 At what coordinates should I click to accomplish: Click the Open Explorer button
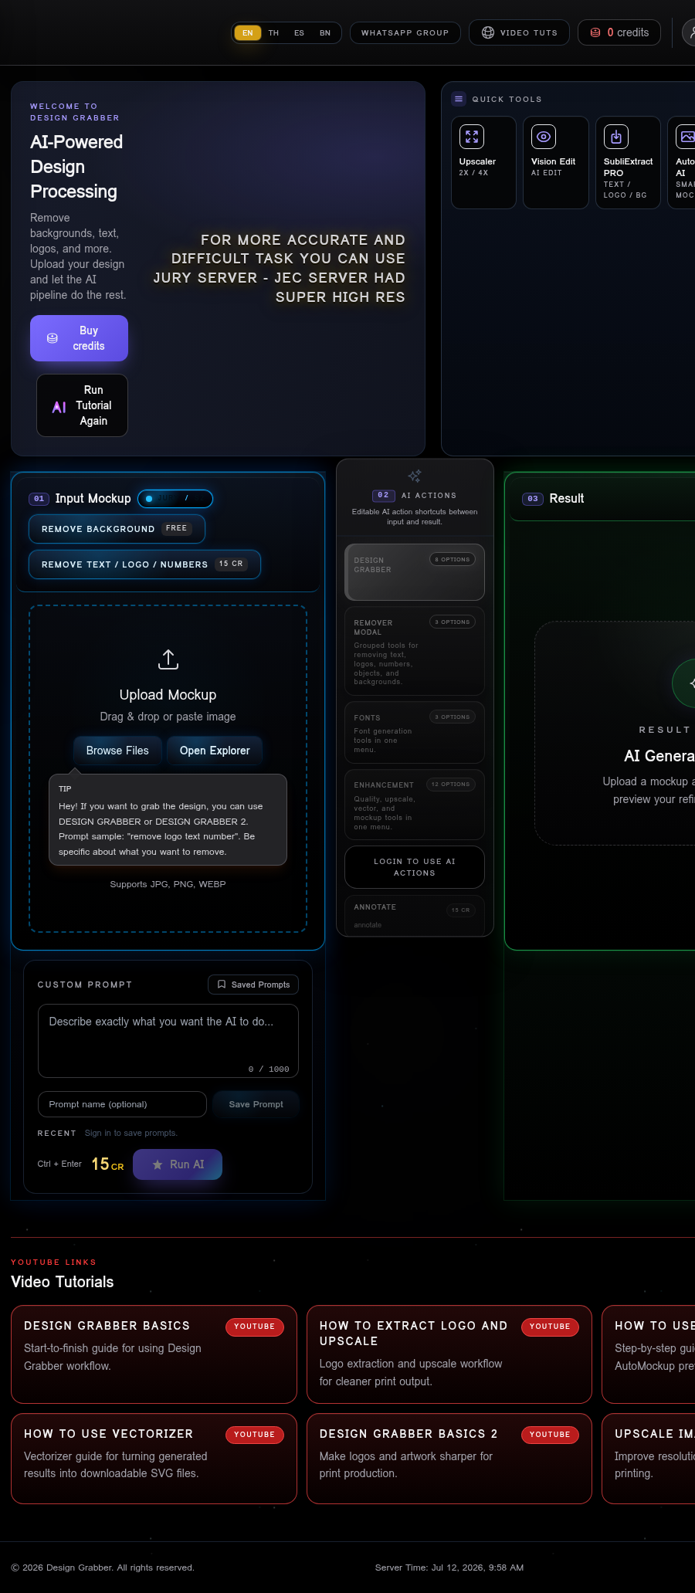point(215,751)
